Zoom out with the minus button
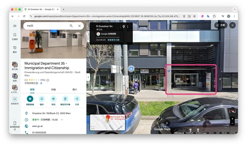Screen dimensions: 247x146 (x=232, y=123)
